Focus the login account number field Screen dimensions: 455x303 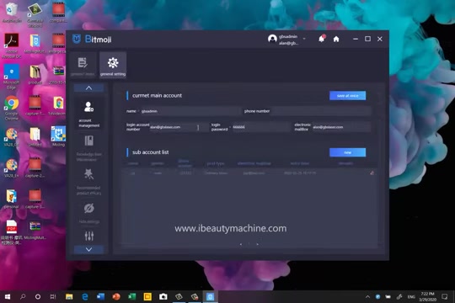(x=179, y=127)
